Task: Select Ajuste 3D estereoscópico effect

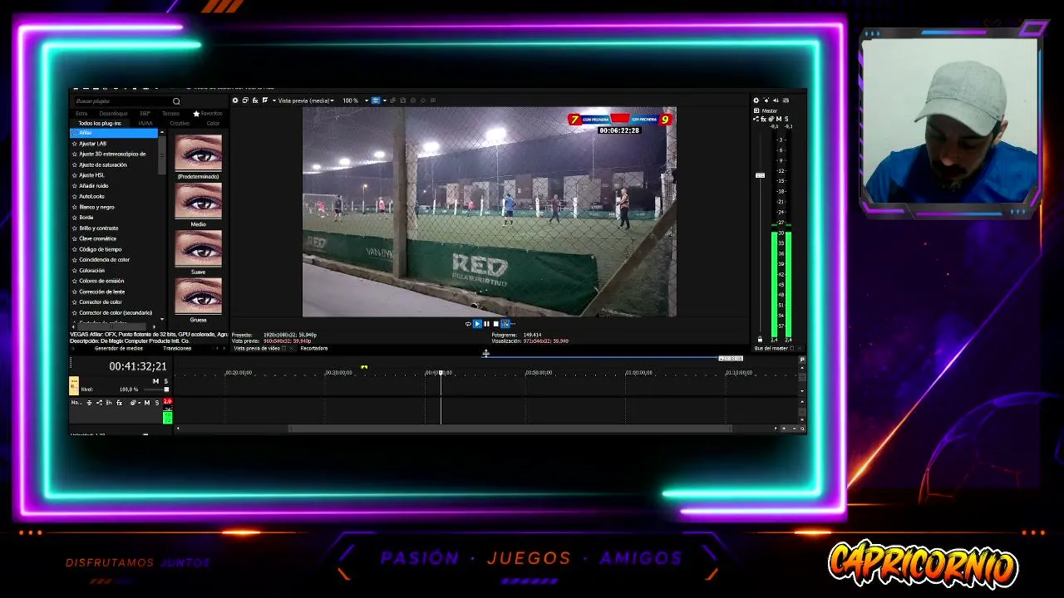Action: pyautogui.click(x=114, y=154)
